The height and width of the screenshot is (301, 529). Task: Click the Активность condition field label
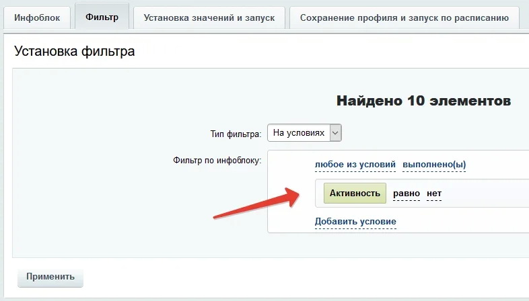point(355,193)
